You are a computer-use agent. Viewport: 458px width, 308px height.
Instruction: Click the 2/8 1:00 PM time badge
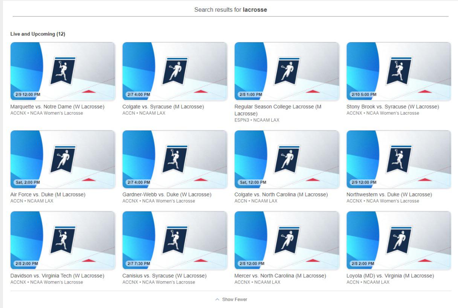click(250, 94)
